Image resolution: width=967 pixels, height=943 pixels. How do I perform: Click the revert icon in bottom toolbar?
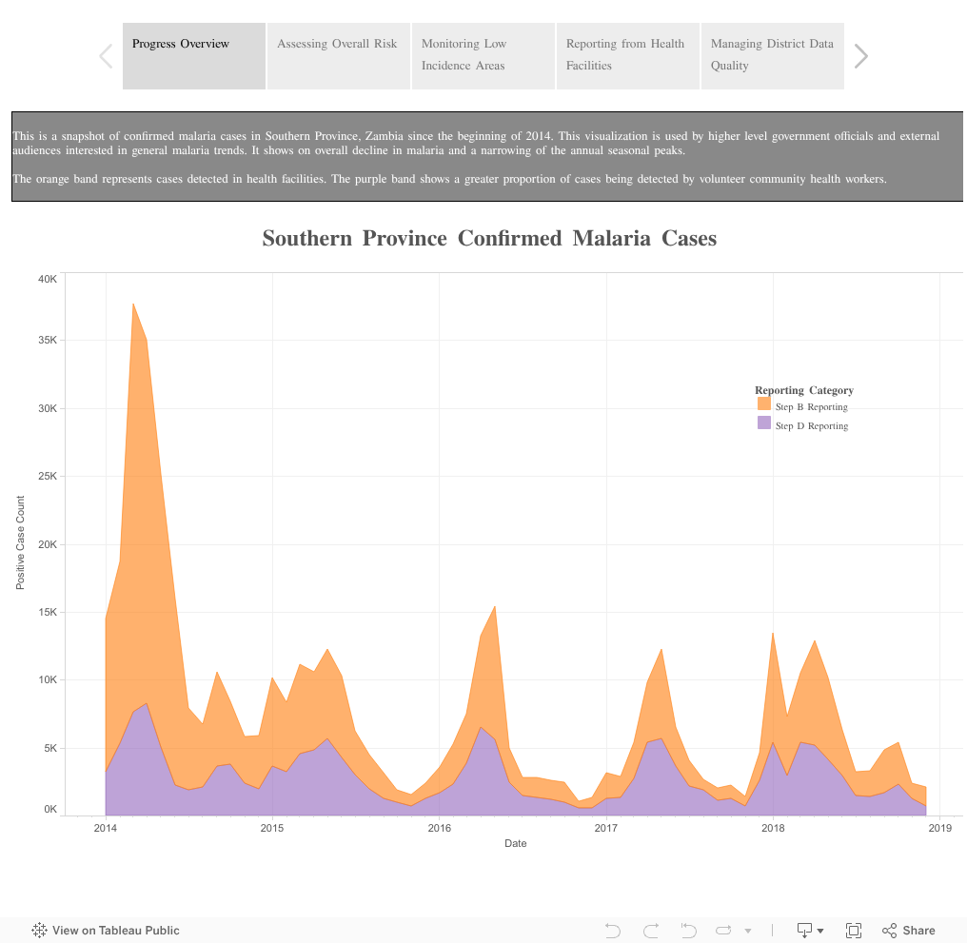[688, 930]
